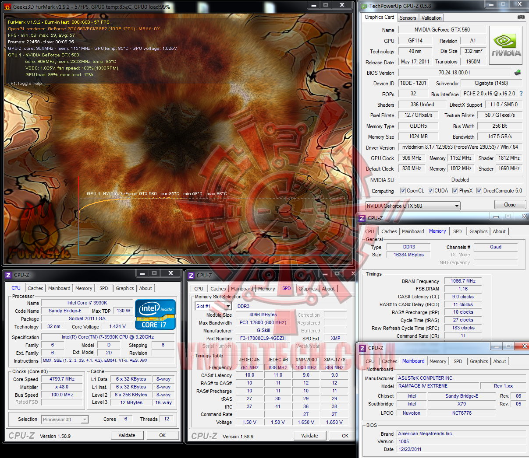This screenshot has width=529, height=458.
Task: Maximize the FurMark window
Action: click(326, 5)
